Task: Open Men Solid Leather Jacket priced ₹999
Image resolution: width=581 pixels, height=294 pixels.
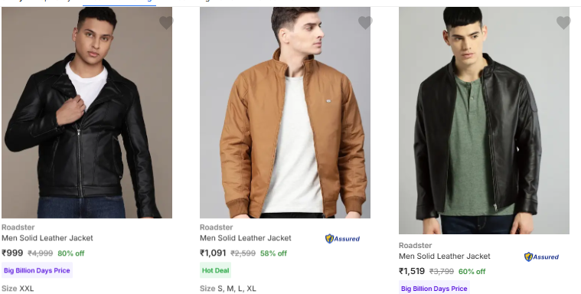Action: pos(47,238)
